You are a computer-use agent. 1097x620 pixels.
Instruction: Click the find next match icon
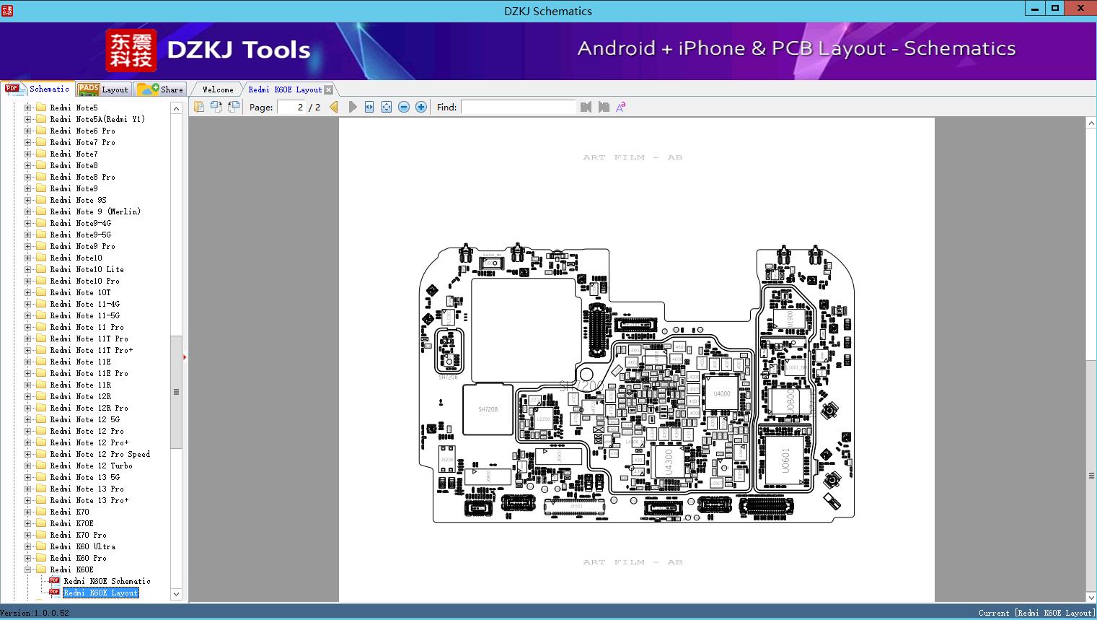tap(604, 107)
